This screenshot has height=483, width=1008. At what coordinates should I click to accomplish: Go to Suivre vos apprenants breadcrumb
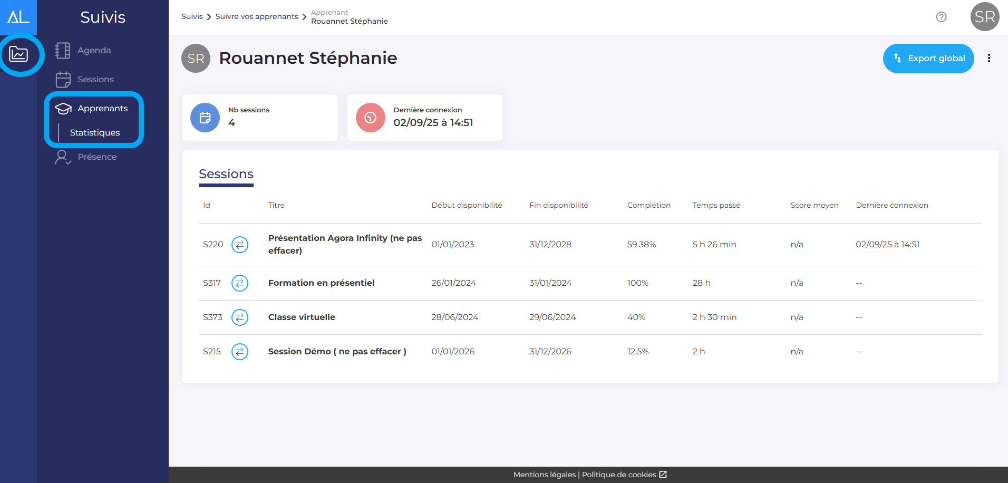point(257,16)
